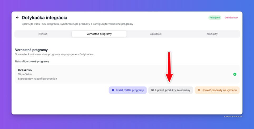Select the Kváskovo program name
The width and height of the screenshot is (254, 129).
[25, 70]
